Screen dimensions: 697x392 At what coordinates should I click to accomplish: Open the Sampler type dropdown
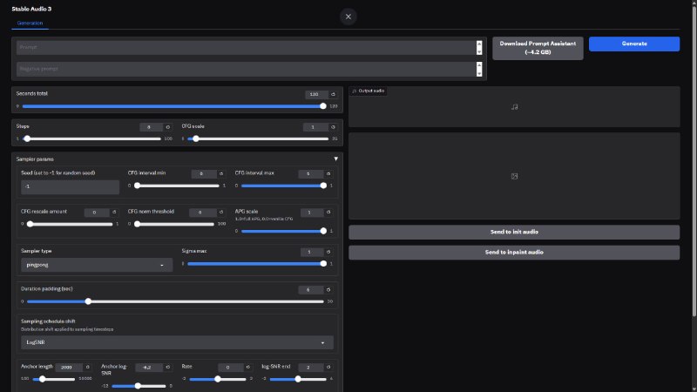(97, 265)
